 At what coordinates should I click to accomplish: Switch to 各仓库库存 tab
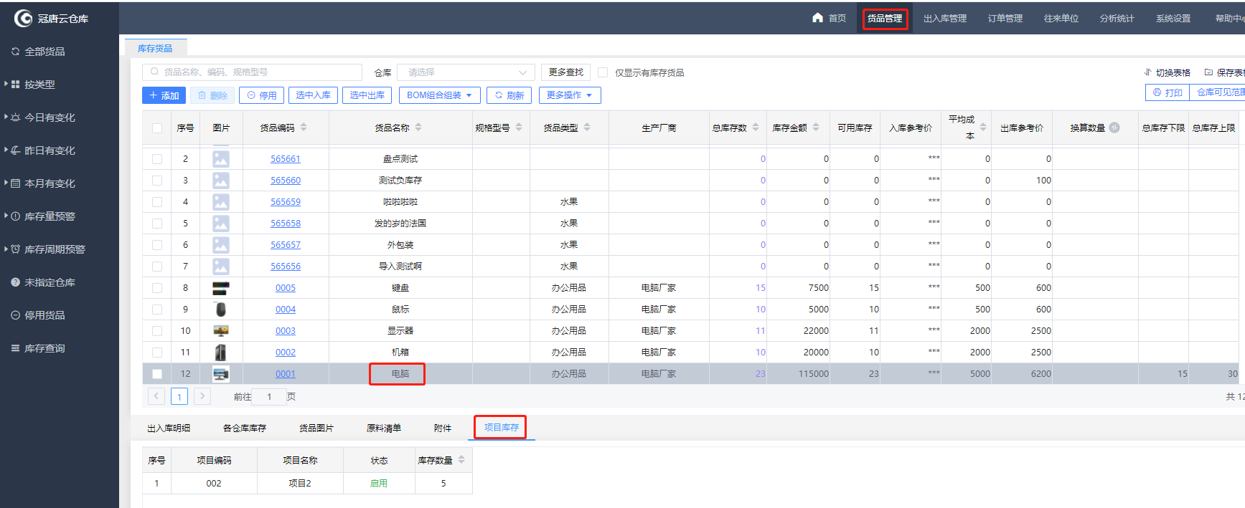click(245, 428)
